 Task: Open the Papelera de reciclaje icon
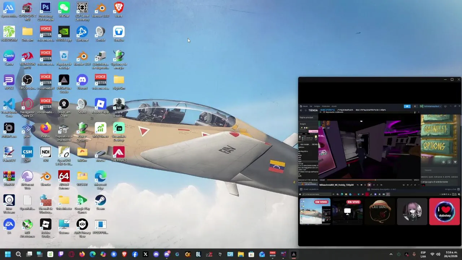(64, 60)
